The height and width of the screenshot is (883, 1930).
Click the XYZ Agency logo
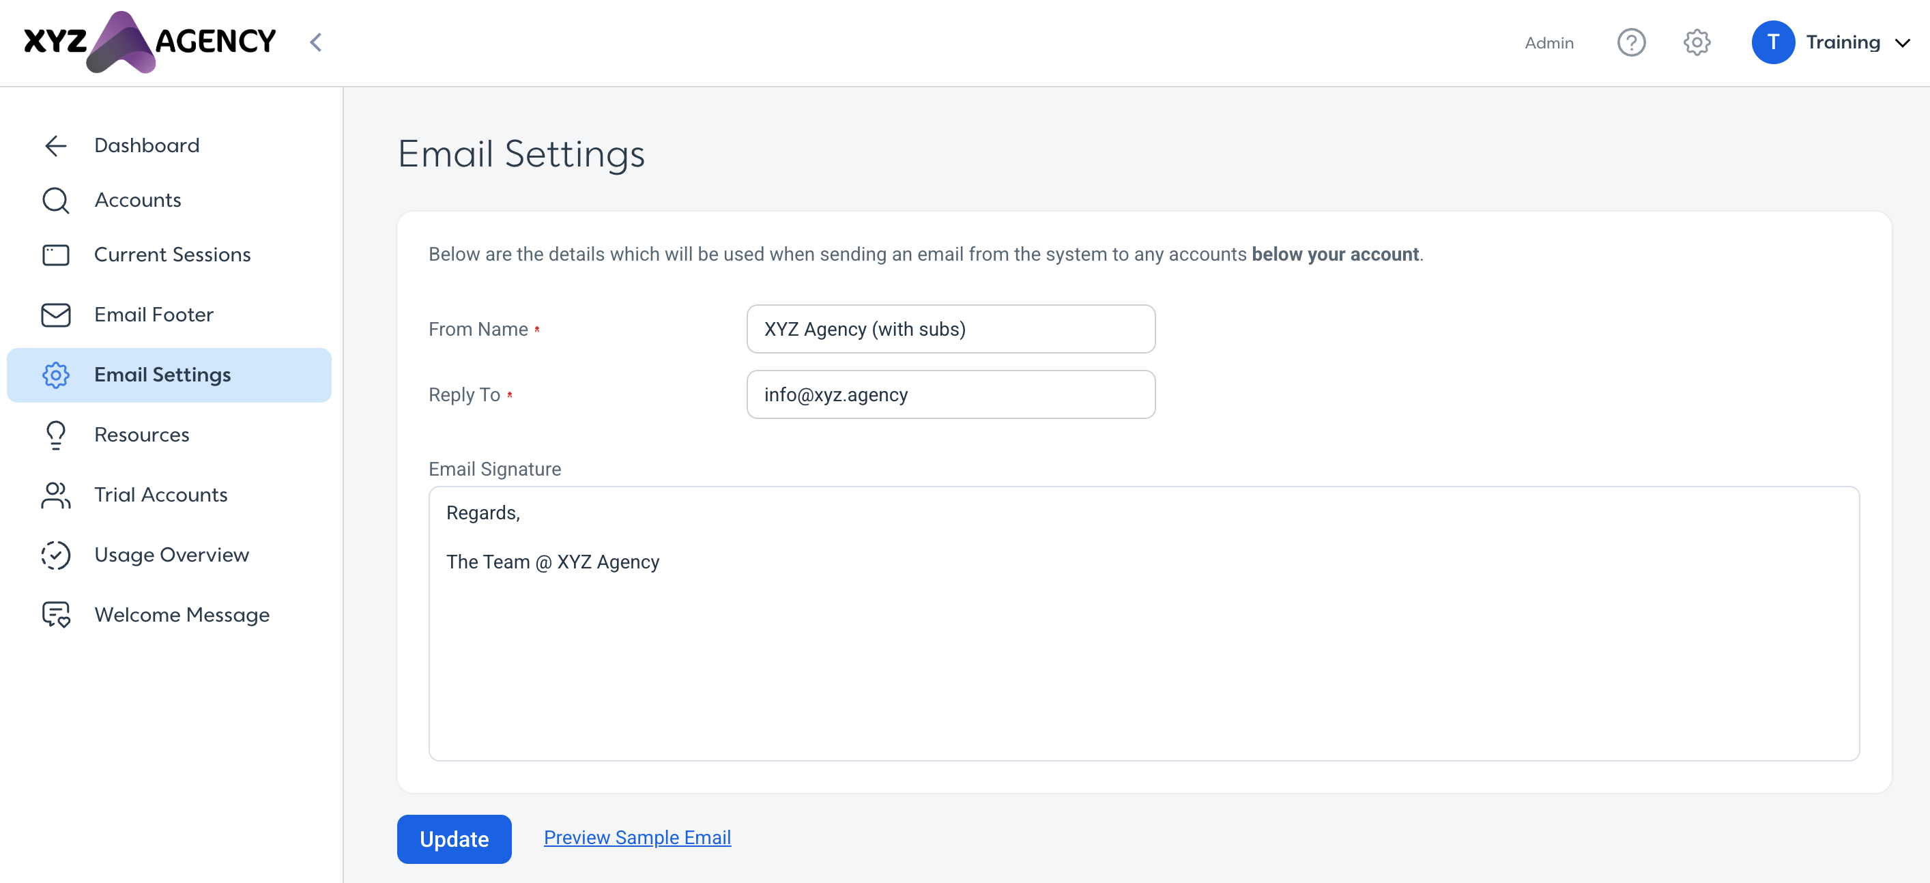click(x=150, y=42)
